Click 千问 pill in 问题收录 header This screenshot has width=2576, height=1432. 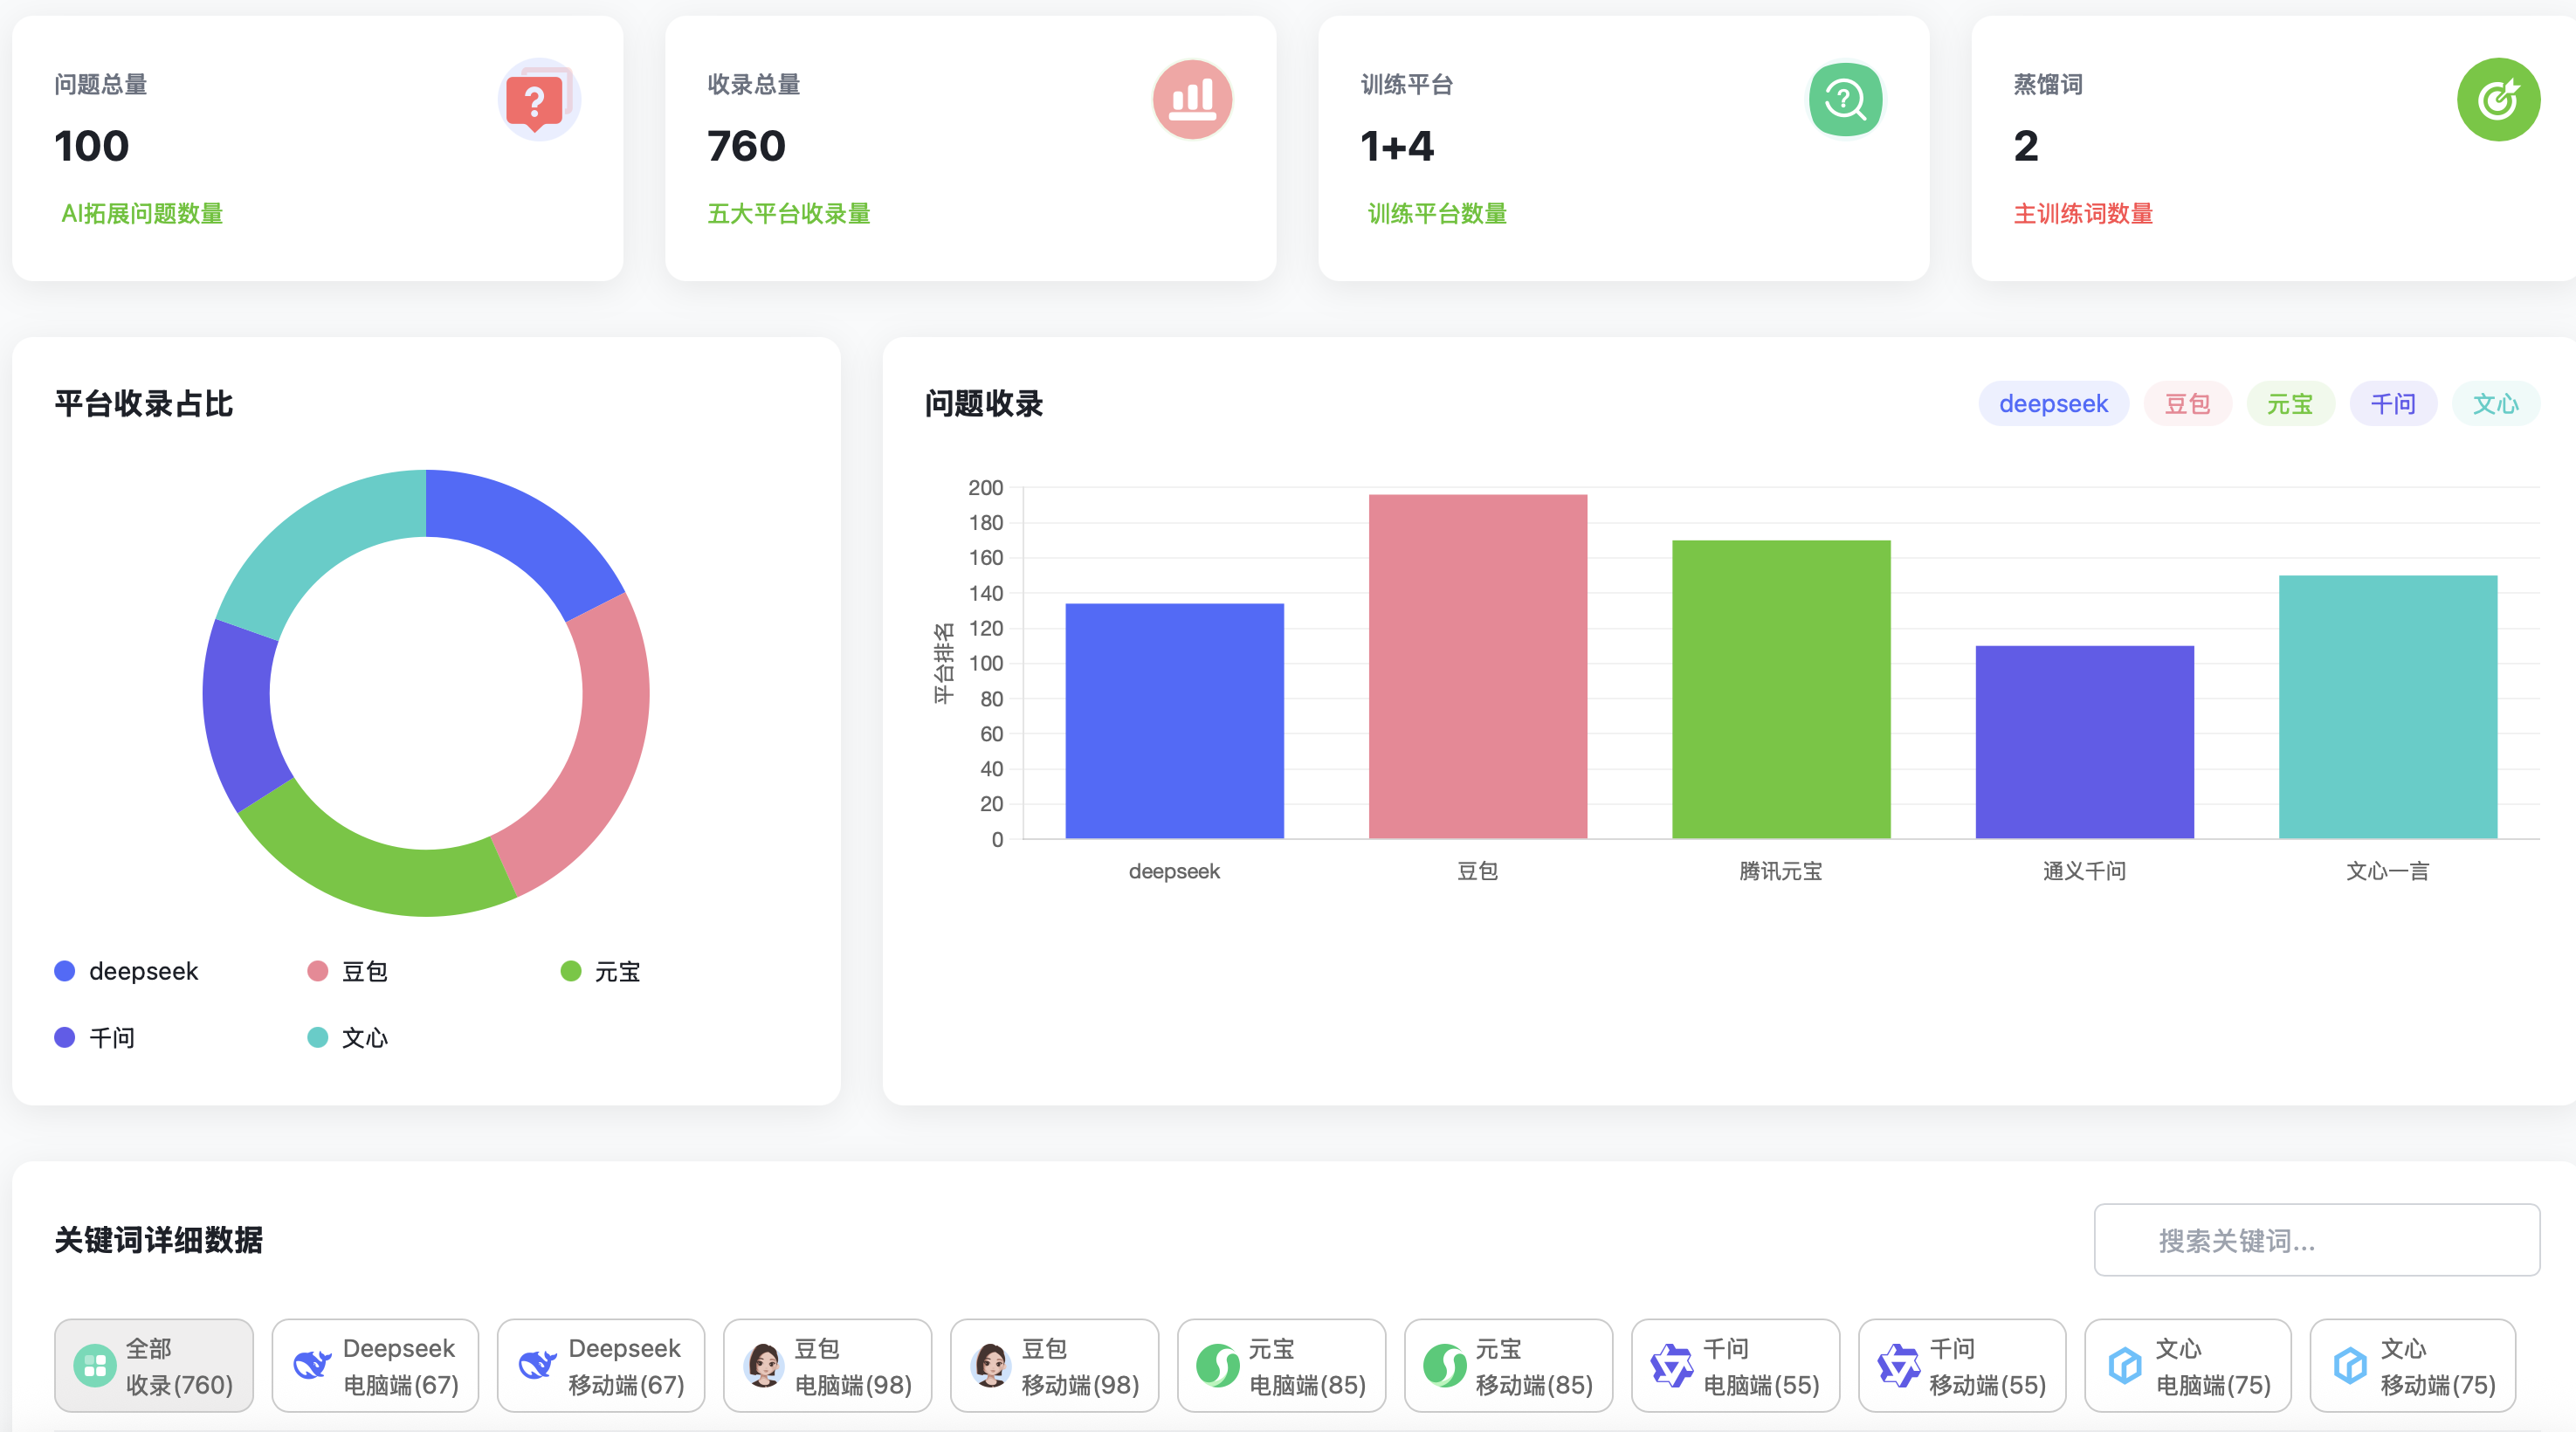coord(2392,404)
